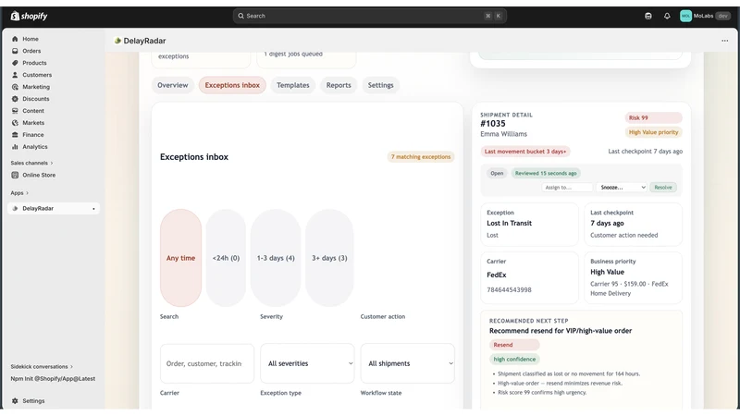The height and width of the screenshot is (416, 740).
Task: Click the Assign to field
Action: coord(567,188)
